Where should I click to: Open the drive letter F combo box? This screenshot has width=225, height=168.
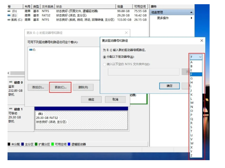click(x=196, y=57)
